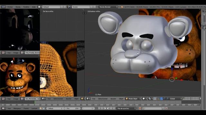Image resolution: width=206 pixels, height=115 pixels.
Task: Click the Fin end frame field
Action: coord(72,108)
